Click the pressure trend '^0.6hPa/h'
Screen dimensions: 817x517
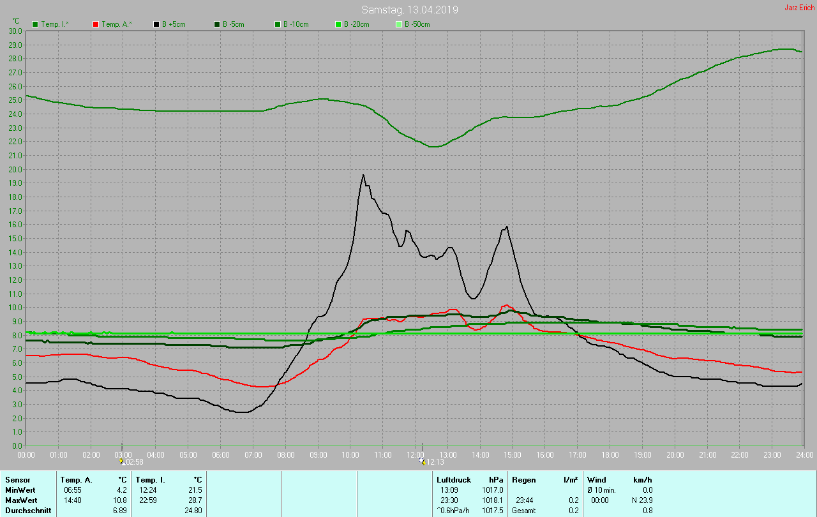click(453, 510)
